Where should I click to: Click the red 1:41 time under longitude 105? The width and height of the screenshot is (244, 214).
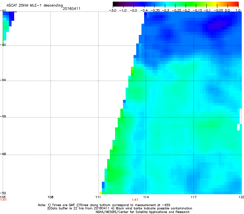click(x=3, y=200)
